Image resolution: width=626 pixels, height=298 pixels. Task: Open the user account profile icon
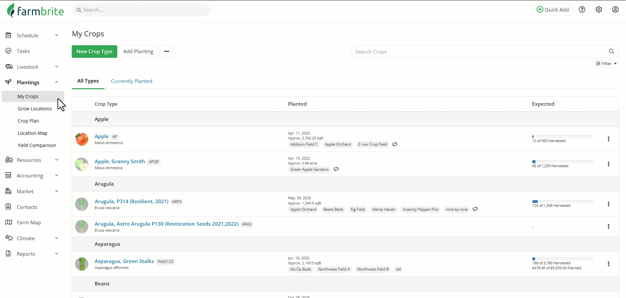pyautogui.click(x=615, y=10)
